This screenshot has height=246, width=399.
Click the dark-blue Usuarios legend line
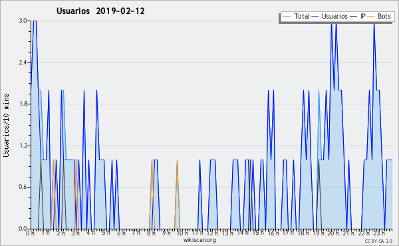point(315,17)
